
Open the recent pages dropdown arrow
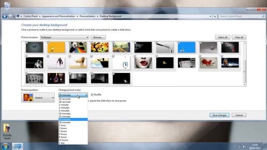pos(14,16)
